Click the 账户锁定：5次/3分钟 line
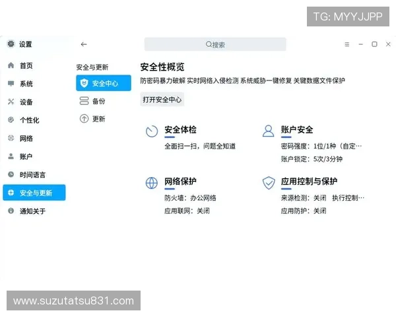The width and height of the screenshot is (396, 317). tap(312, 159)
